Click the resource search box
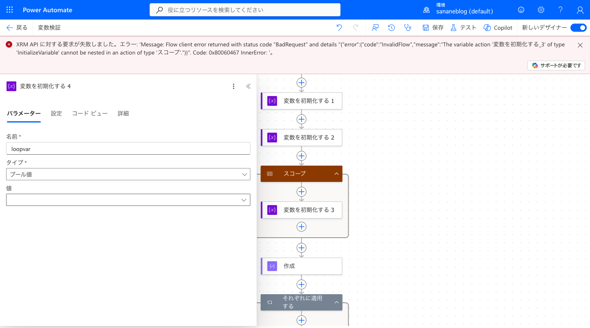Image resolution: width=590 pixels, height=328 pixels. tap(245, 10)
